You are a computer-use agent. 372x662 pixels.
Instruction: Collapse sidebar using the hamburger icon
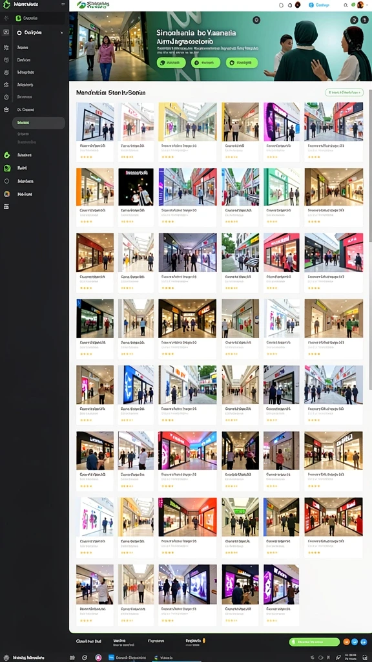click(x=63, y=5)
